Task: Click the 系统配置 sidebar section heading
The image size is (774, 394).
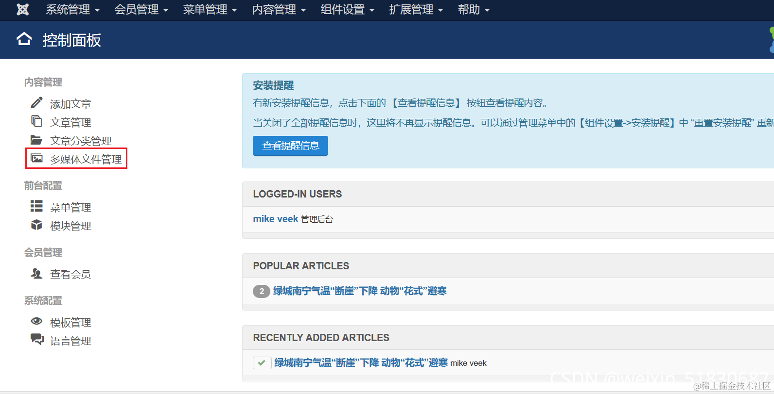Action: (43, 300)
